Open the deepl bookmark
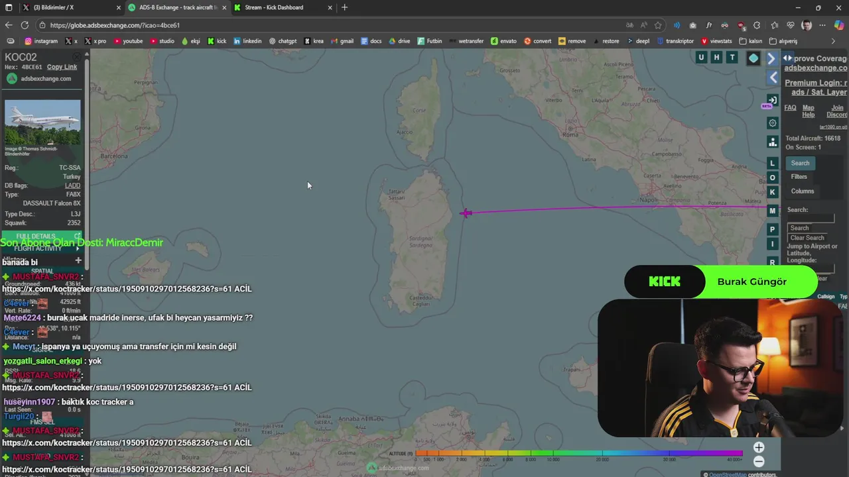Viewport: 849px width, 477px height. pos(637,41)
